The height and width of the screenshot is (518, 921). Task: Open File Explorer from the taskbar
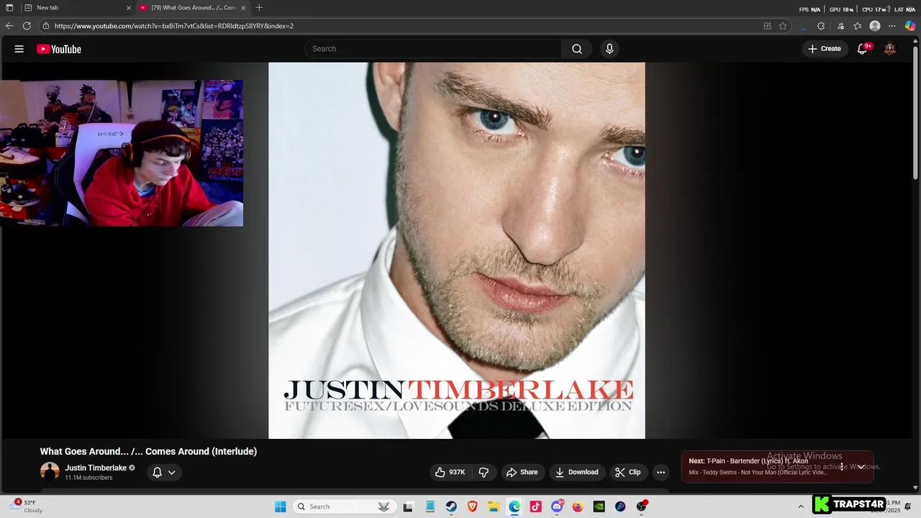coord(494,506)
